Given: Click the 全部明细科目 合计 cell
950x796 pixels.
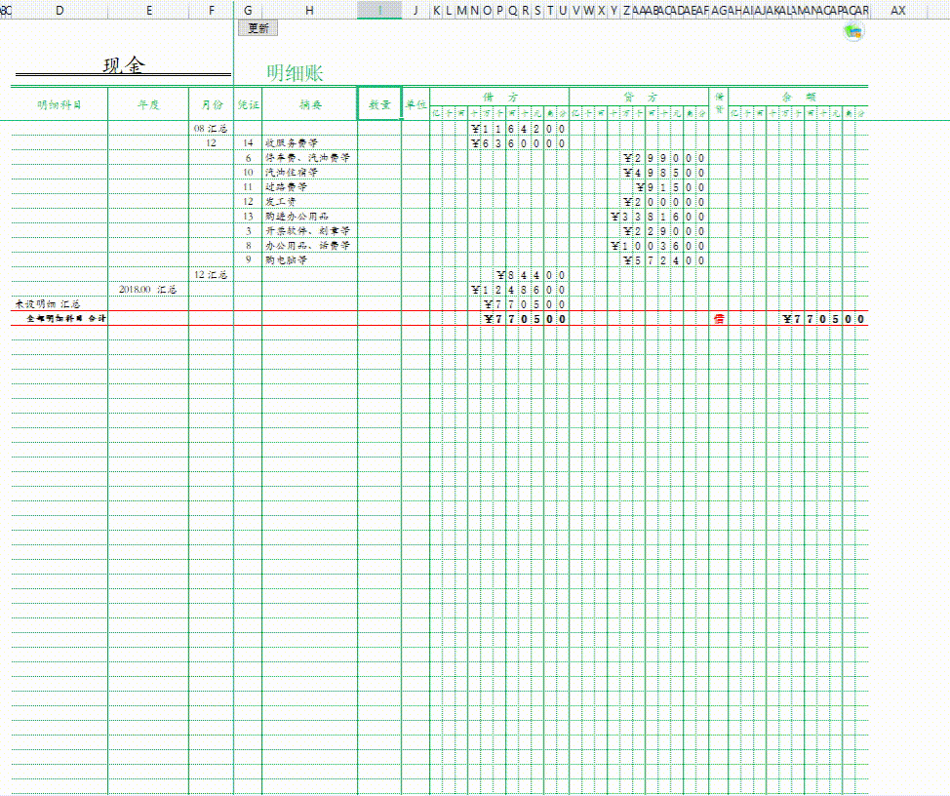Looking at the screenshot, I should pyautogui.click(x=59, y=318).
